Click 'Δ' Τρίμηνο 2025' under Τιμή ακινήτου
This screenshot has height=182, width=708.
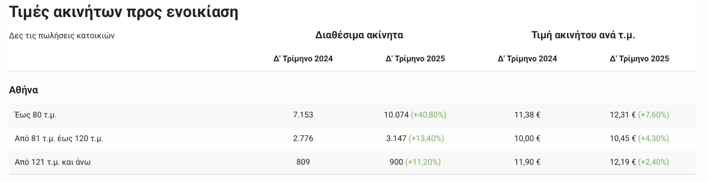[x=639, y=59]
